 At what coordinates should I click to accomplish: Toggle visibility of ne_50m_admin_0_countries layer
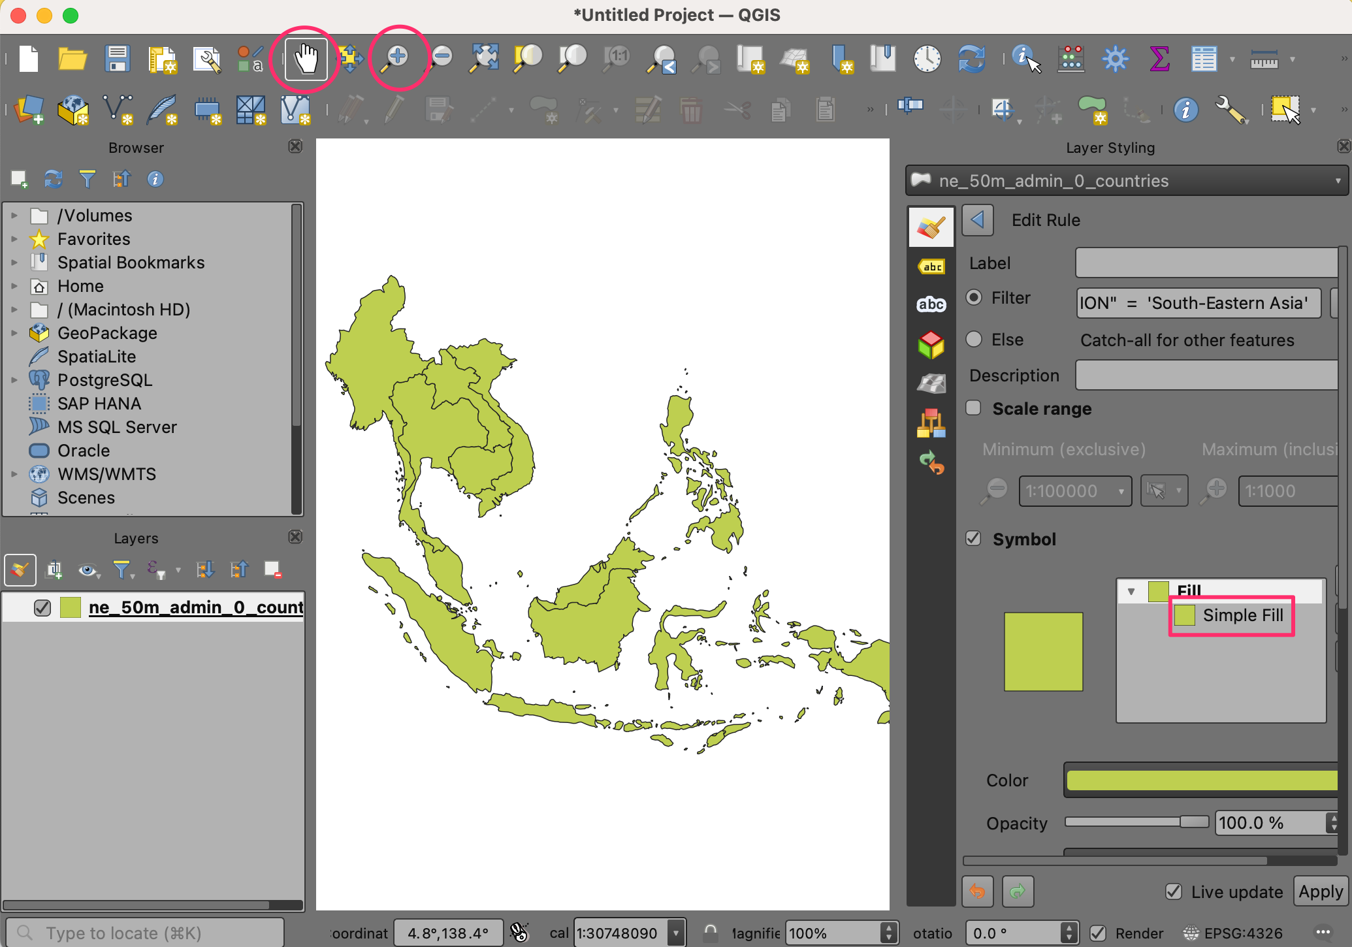click(x=42, y=607)
